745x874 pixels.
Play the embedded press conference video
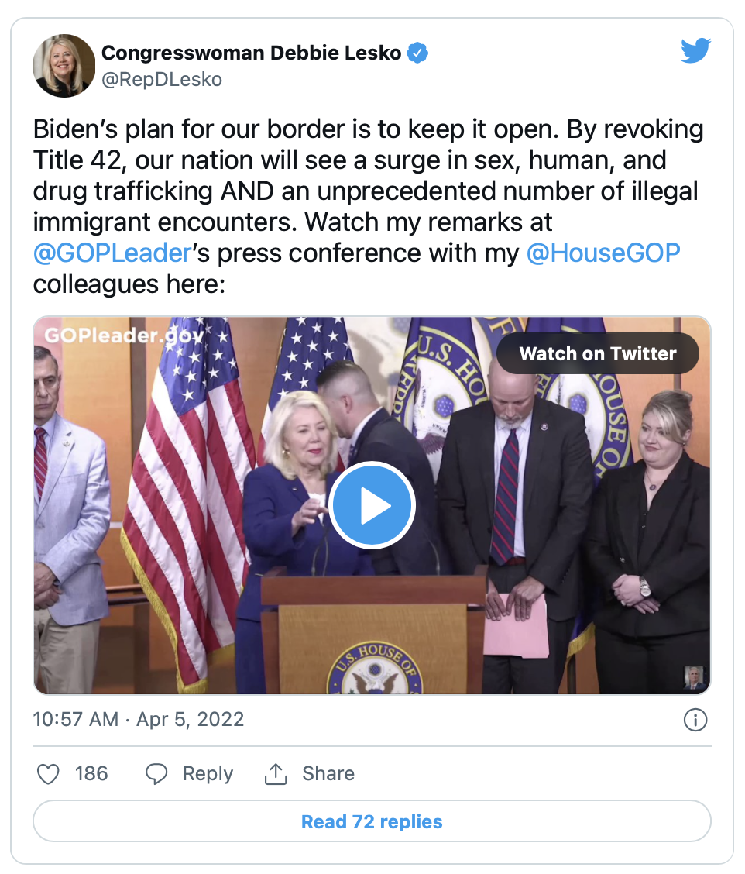372,505
